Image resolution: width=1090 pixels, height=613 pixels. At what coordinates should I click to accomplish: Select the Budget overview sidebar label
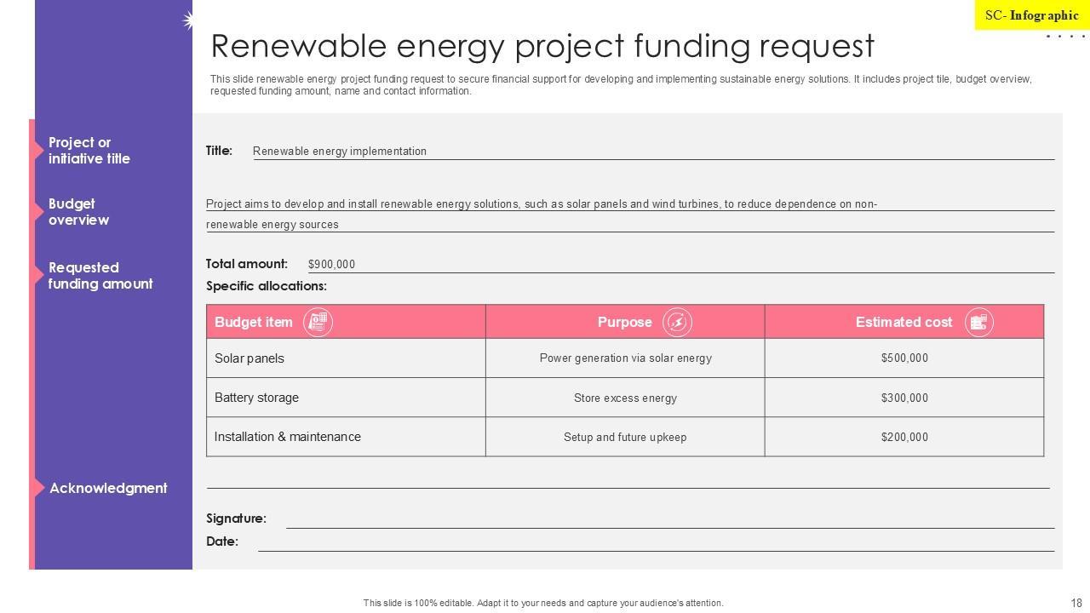(78, 212)
